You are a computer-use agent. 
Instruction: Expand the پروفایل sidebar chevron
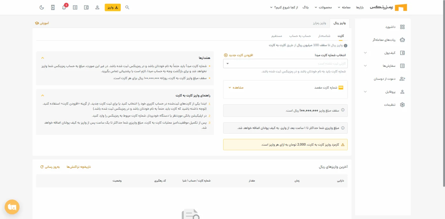tap(365, 92)
